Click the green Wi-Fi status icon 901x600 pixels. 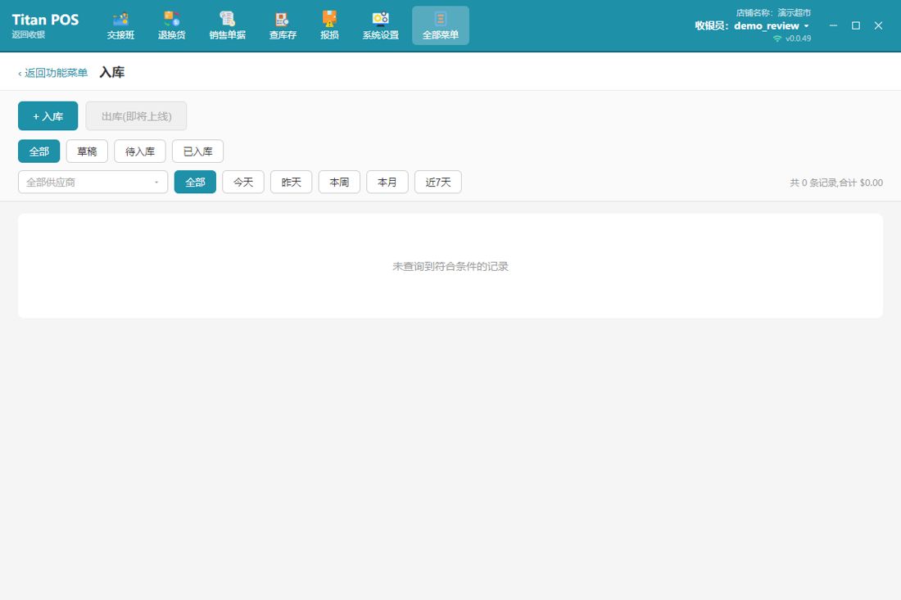pos(777,38)
